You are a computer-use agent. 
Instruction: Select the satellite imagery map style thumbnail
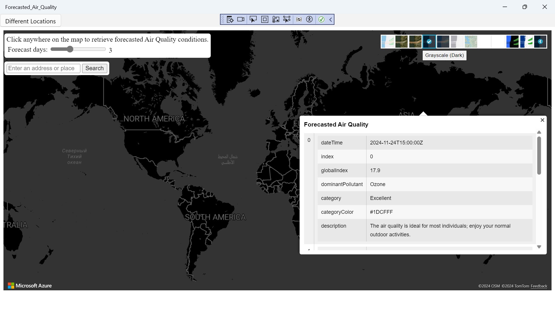pyautogui.click(x=402, y=42)
